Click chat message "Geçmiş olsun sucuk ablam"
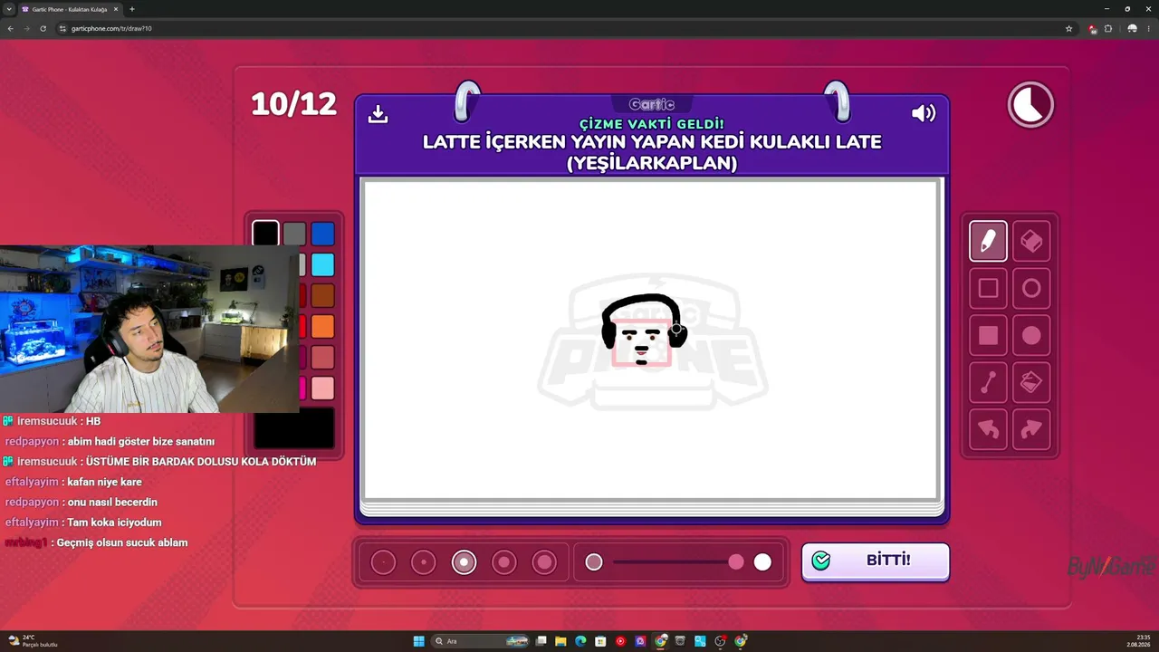The width and height of the screenshot is (1159, 652). coord(122,542)
